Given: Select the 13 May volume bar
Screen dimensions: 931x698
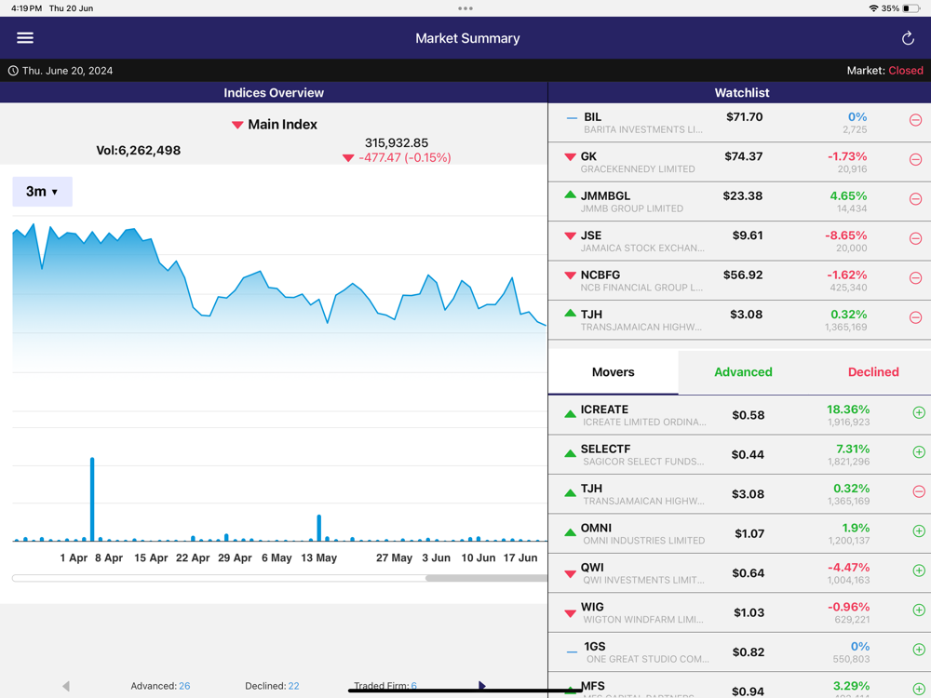Looking at the screenshot, I should tap(318, 528).
